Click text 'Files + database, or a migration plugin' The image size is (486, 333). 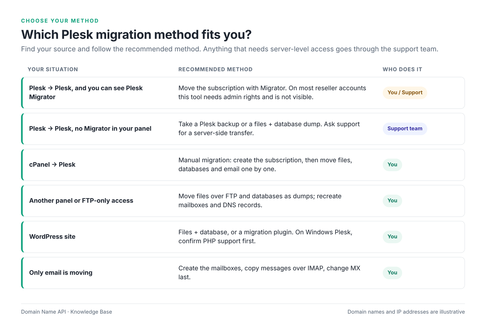[x=235, y=232]
